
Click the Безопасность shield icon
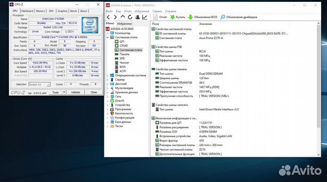click(112, 113)
